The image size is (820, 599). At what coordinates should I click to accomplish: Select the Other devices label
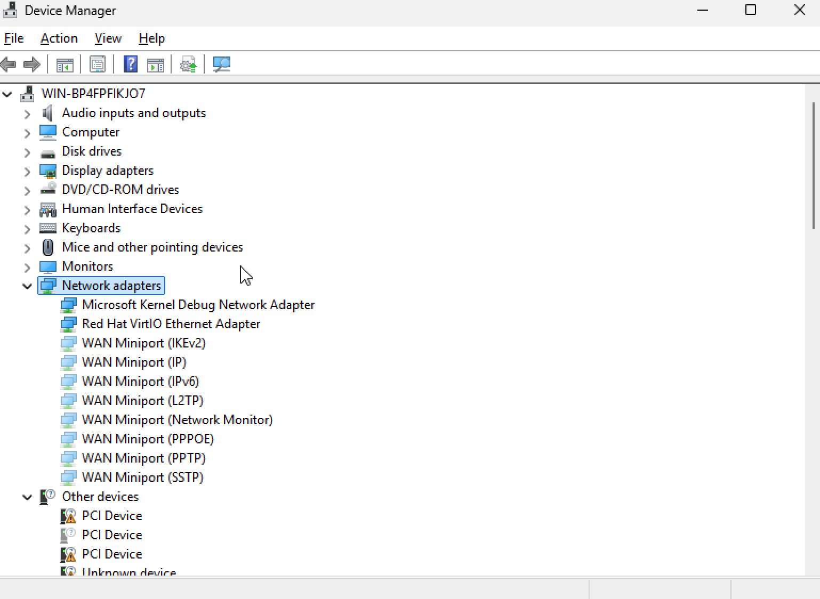[100, 497]
